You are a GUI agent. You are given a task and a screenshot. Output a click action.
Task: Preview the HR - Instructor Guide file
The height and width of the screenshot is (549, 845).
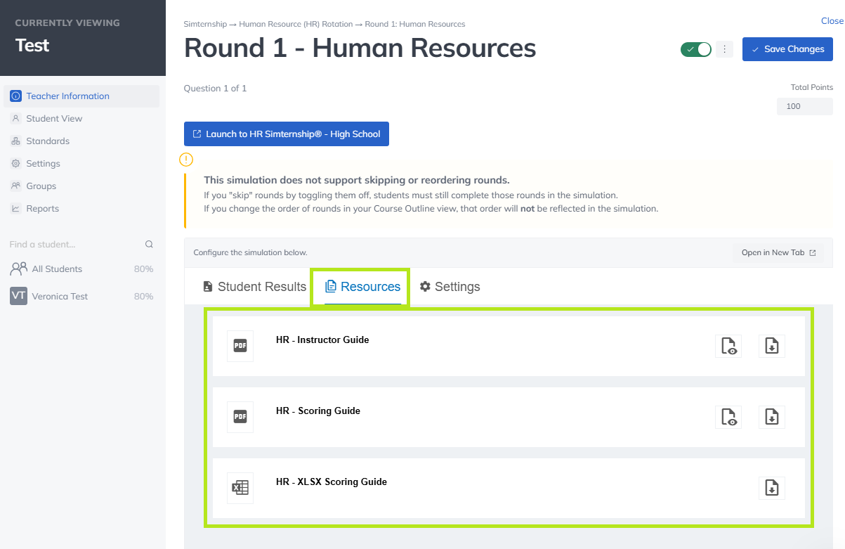[728, 346]
